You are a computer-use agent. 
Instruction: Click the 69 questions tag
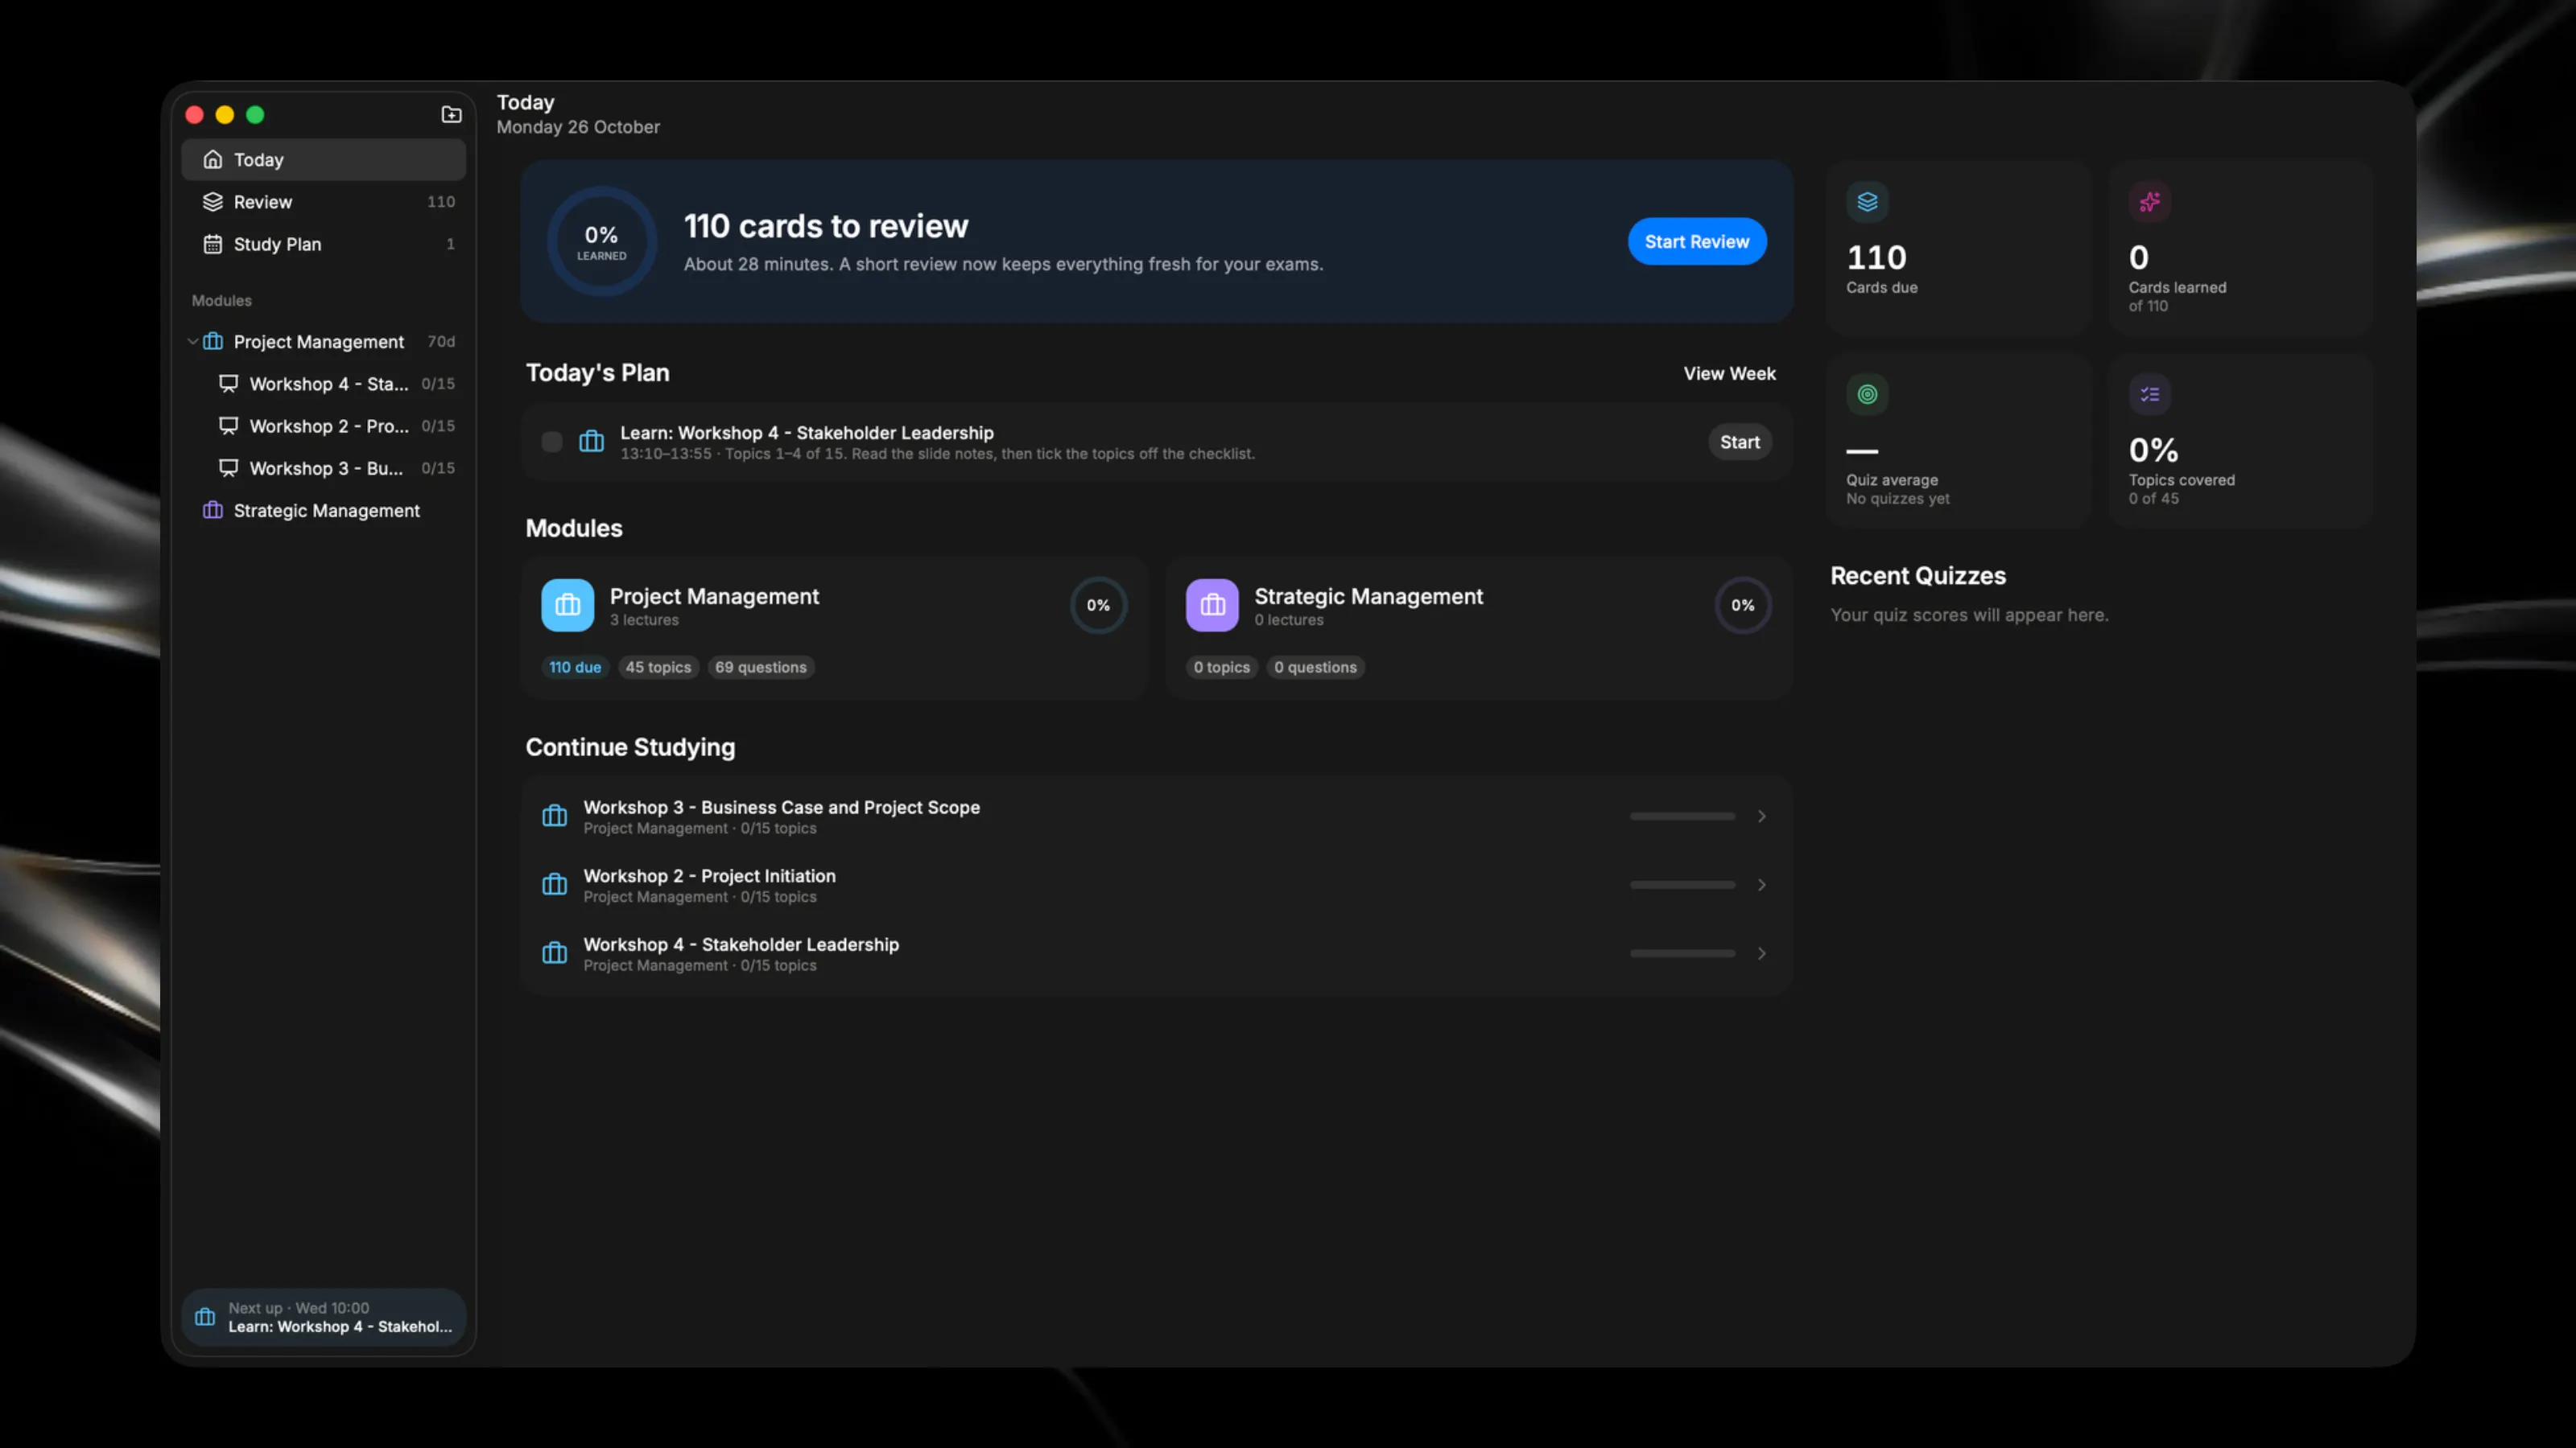(x=760, y=668)
